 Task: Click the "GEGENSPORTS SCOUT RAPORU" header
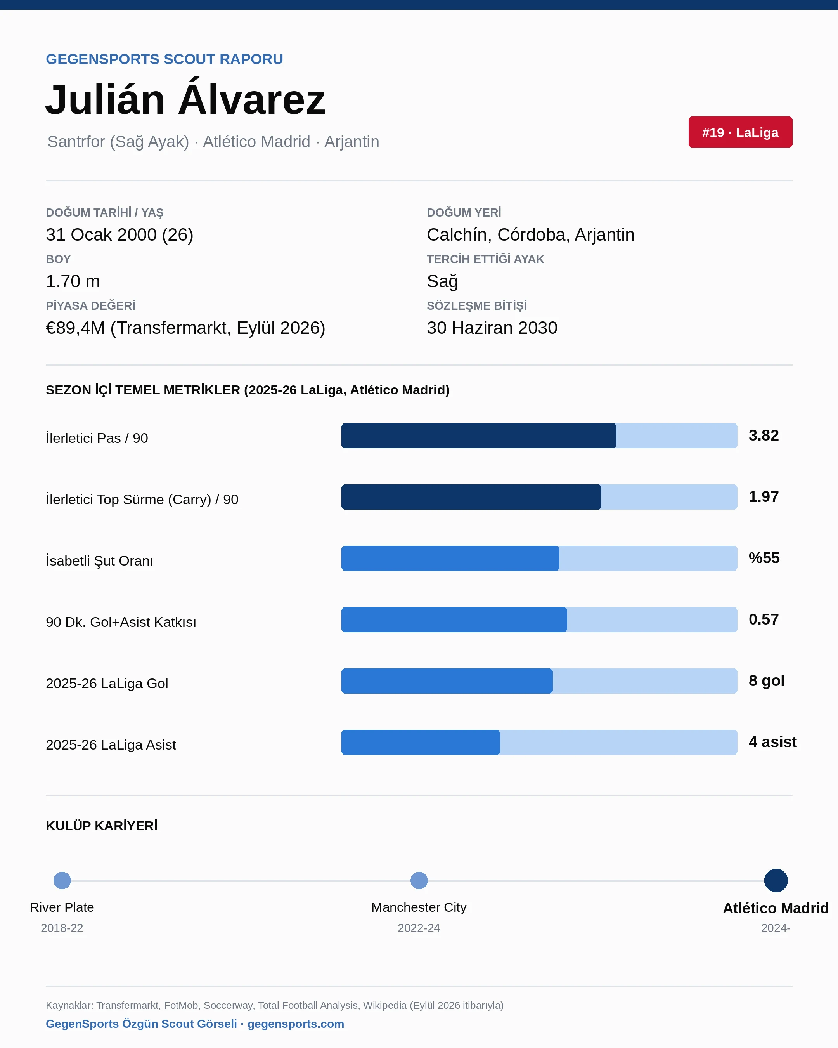(x=164, y=59)
